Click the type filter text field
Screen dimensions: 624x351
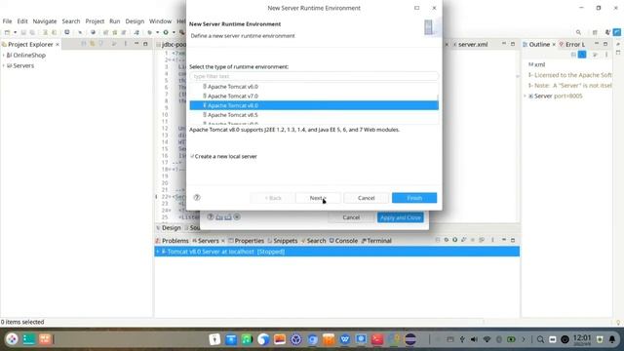(x=314, y=76)
